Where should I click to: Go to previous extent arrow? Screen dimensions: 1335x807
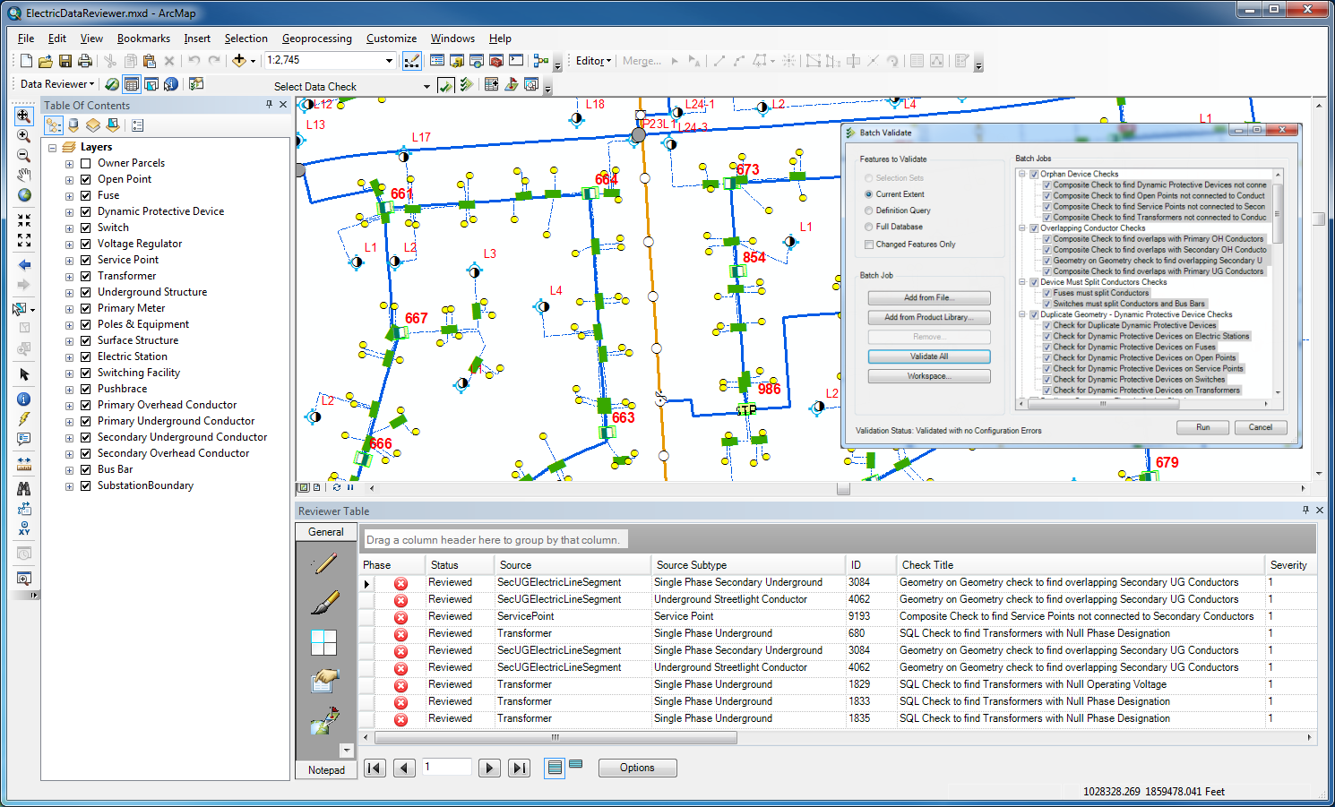click(24, 265)
